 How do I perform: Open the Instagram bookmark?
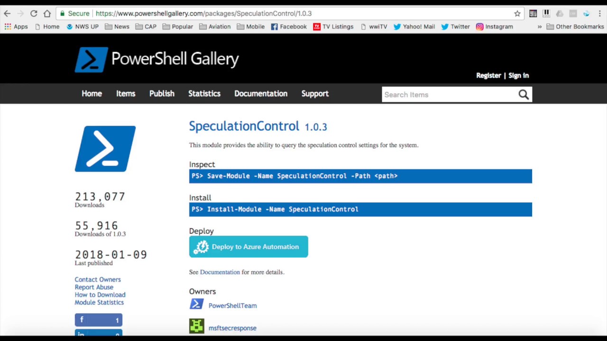494,27
